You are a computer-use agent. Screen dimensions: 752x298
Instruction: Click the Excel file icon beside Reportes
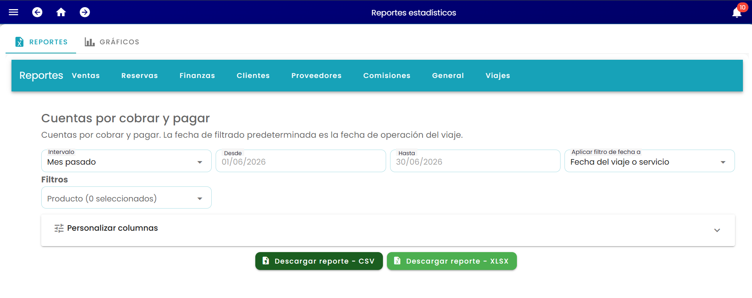pyautogui.click(x=19, y=42)
